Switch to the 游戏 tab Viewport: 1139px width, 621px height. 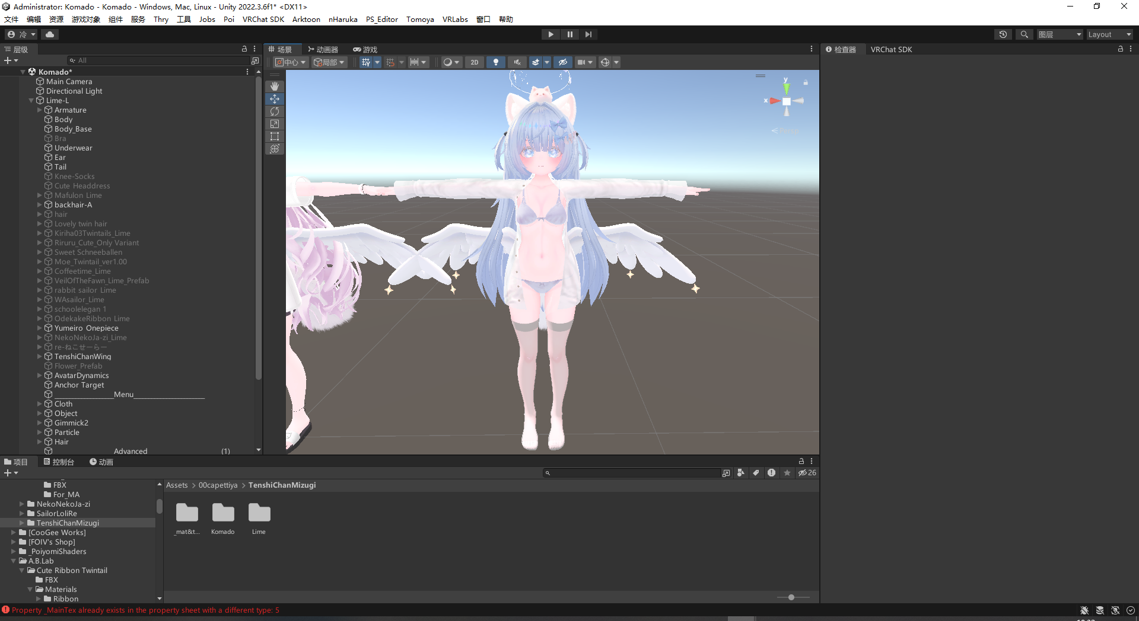coord(365,50)
